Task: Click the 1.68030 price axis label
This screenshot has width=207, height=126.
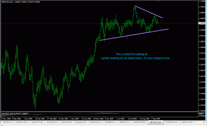Action: click(x=202, y=13)
